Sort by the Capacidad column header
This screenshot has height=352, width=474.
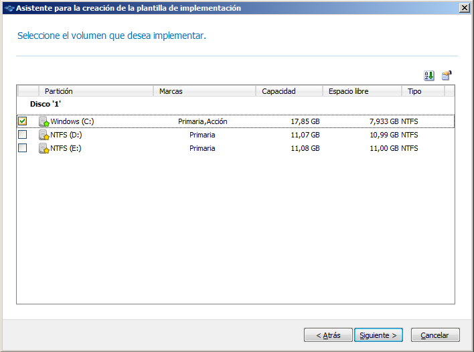289,91
